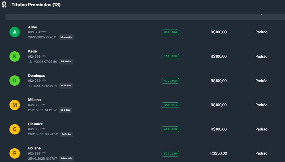This screenshot has width=285, height=162.
Task: Click the Títulos Premiados (13) heading
Action: (x=36, y=5)
